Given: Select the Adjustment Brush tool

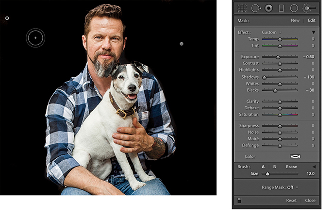Looking at the screenshot, I should (309, 8).
